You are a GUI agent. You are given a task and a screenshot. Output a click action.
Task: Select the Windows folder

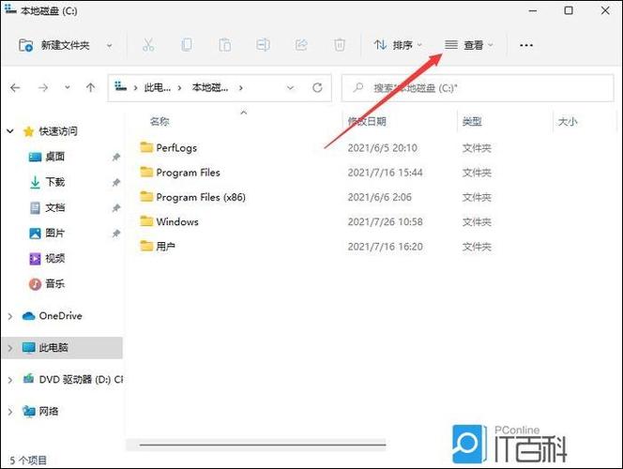click(x=177, y=222)
